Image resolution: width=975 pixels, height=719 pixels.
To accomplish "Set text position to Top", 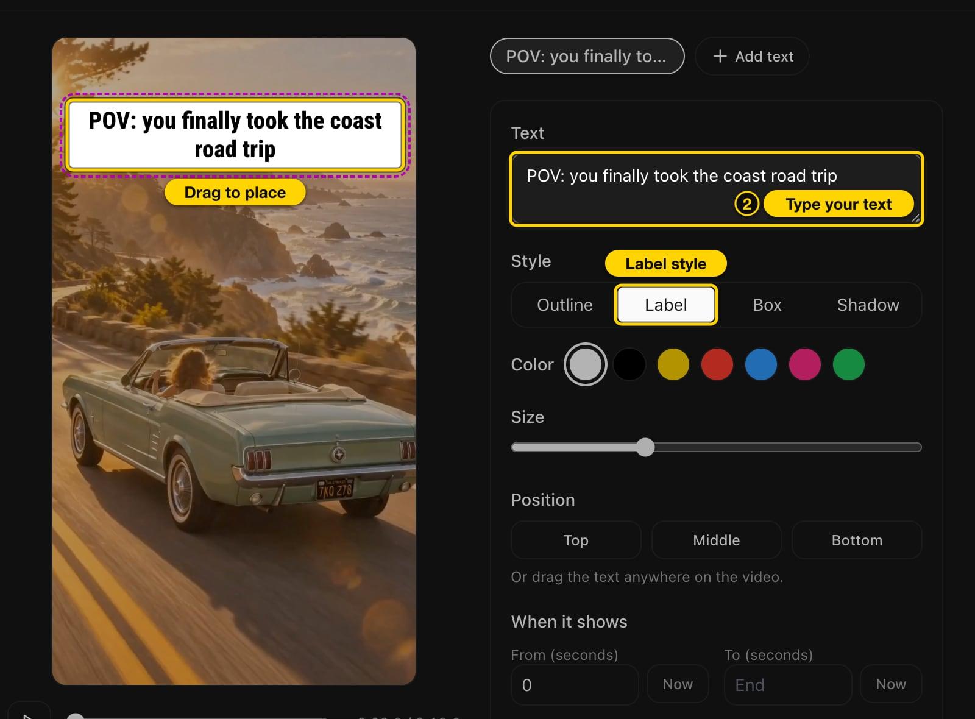I will [x=576, y=540].
